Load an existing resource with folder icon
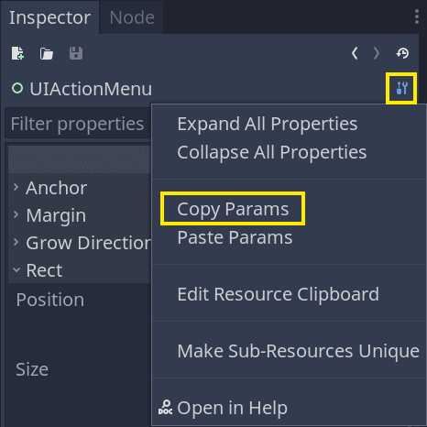Screen dimensions: 427x427 [x=47, y=54]
